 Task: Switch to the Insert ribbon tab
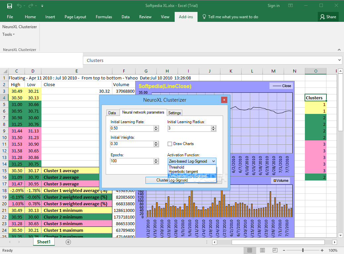coord(50,17)
